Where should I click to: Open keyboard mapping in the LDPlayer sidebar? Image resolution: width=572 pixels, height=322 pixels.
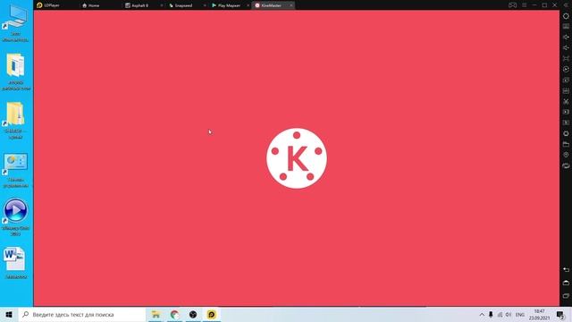tap(566, 27)
